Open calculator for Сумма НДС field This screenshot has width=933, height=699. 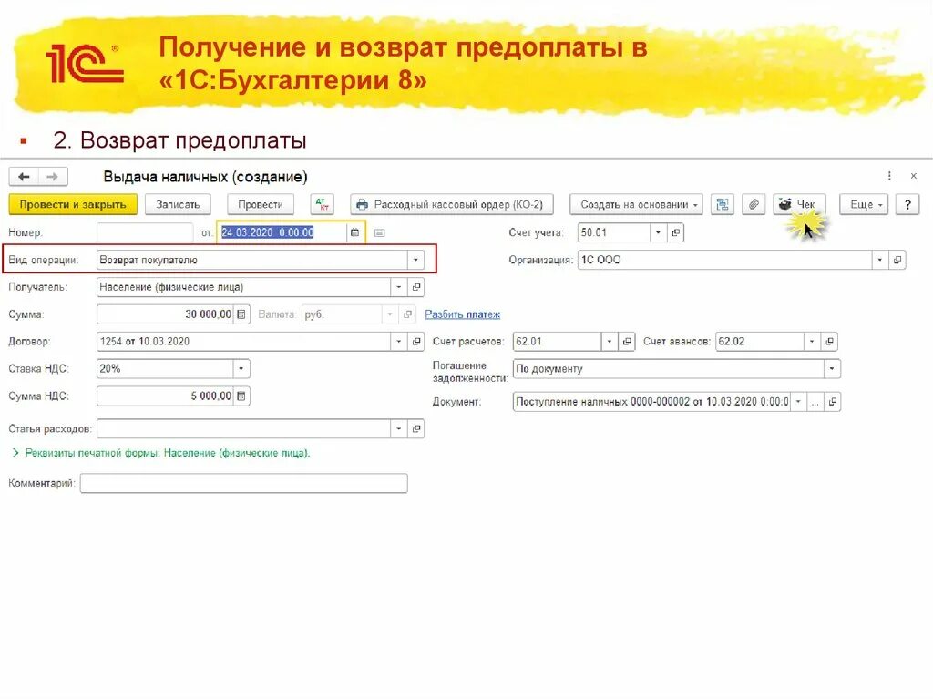(x=241, y=396)
